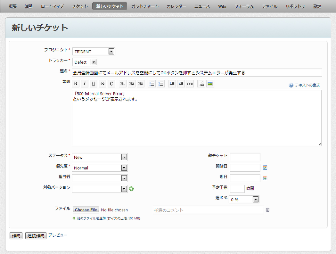This screenshot has width=336, height=254.
Task: Open the calendar picker for 開始日
Action: point(265,168)
